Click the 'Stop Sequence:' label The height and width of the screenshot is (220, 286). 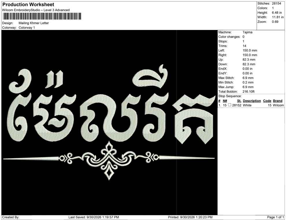(230, 96)
